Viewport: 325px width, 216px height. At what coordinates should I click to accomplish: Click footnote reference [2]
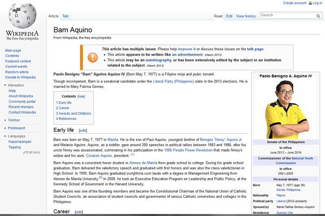coord(100,178)
